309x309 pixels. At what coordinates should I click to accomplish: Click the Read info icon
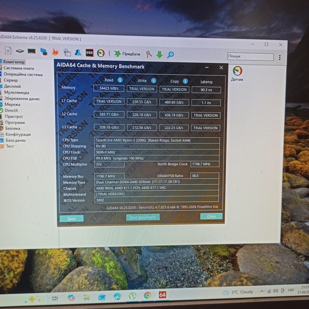click(120, 80)
